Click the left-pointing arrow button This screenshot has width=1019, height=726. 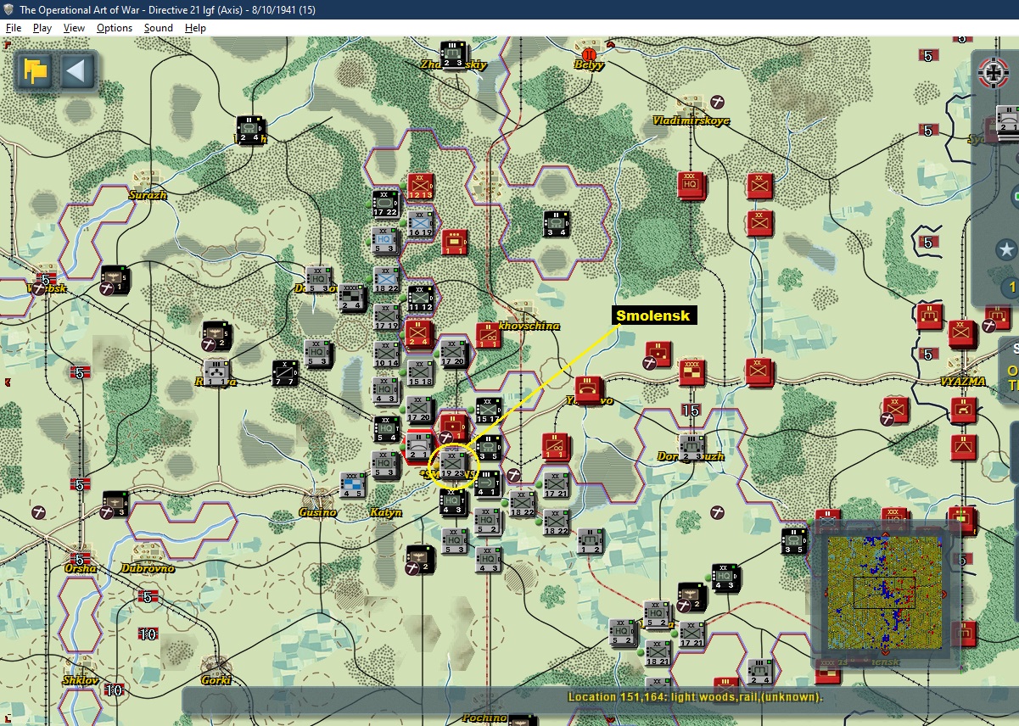[76, 70]
